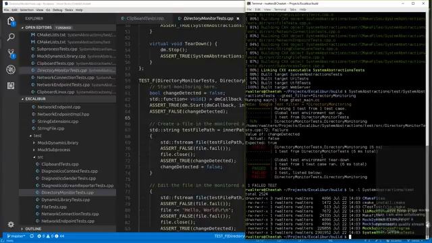Screen dimensions: 432x243
Task: Open DiagnosticsSenderTests.cpp in explorer
Action: (69, 178)
